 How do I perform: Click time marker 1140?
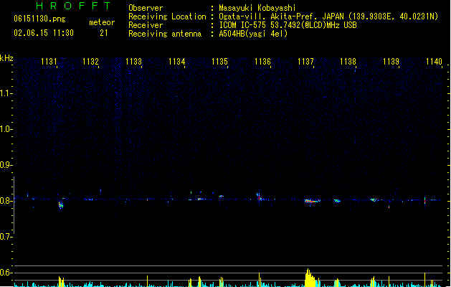pos(434,62)
